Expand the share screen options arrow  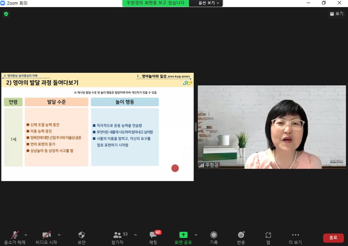[x=196, y=235]
